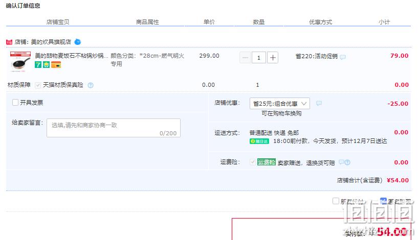Open the store name 美的炊具旗舰店
The image size is (419, 240).
51,42
